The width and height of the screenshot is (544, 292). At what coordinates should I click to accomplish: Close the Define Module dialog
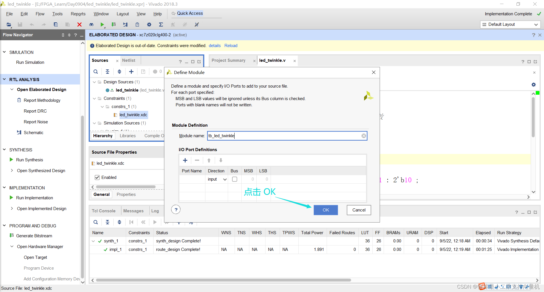[374, 72]
